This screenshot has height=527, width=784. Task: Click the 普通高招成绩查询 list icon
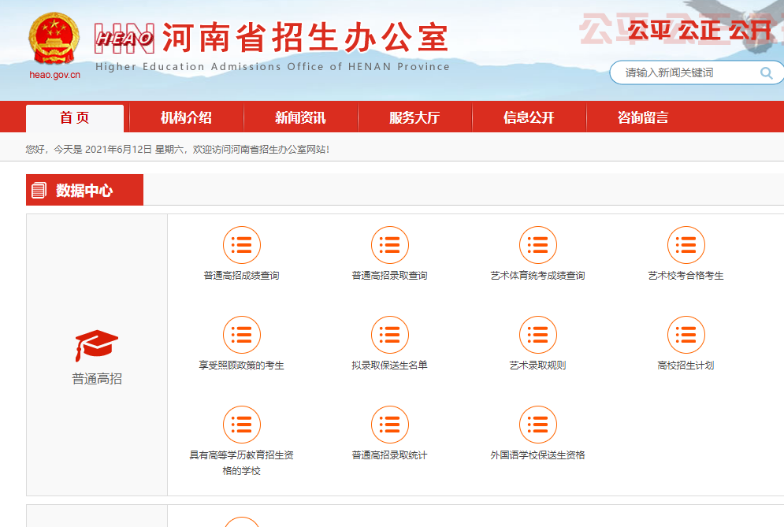click(241, 246)
